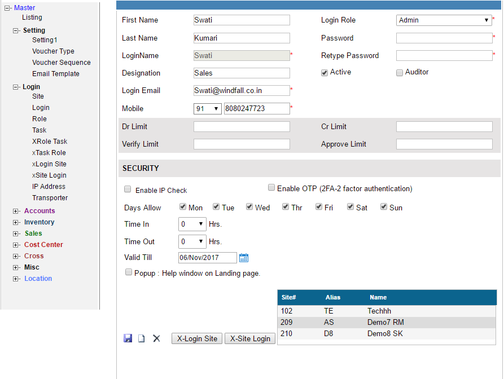Expand the Misc tree node

point(15,267)
